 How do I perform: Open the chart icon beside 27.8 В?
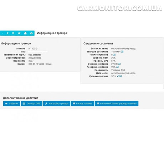(x=119, y=64)
